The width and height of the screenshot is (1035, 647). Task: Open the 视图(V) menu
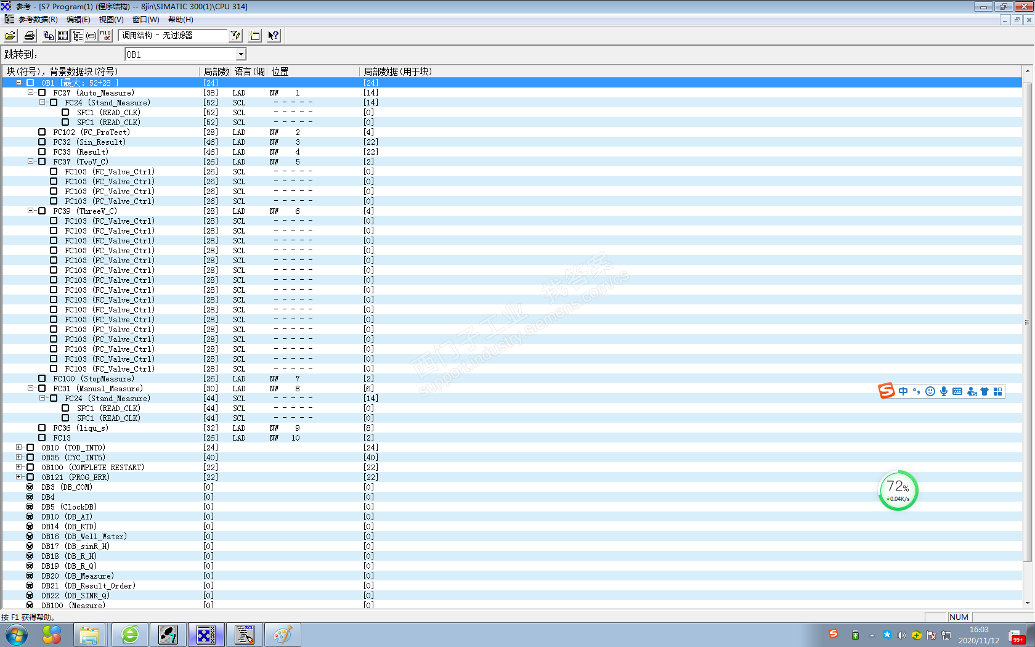click(x=112, y=20)
